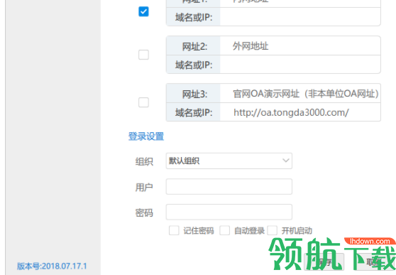Tick the 开机启动 checkbox
This screenshot has width=396, height=275.
pos(273,230)
